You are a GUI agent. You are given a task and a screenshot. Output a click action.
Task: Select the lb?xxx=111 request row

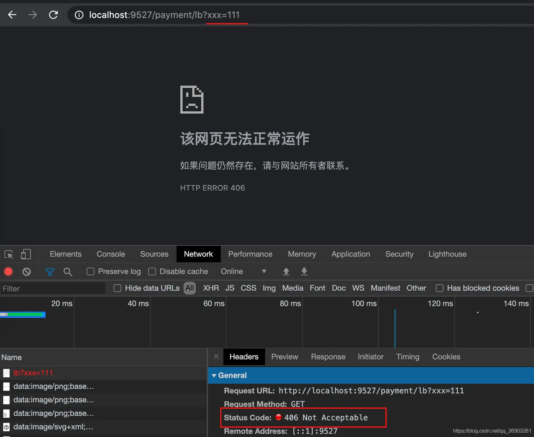103,373
